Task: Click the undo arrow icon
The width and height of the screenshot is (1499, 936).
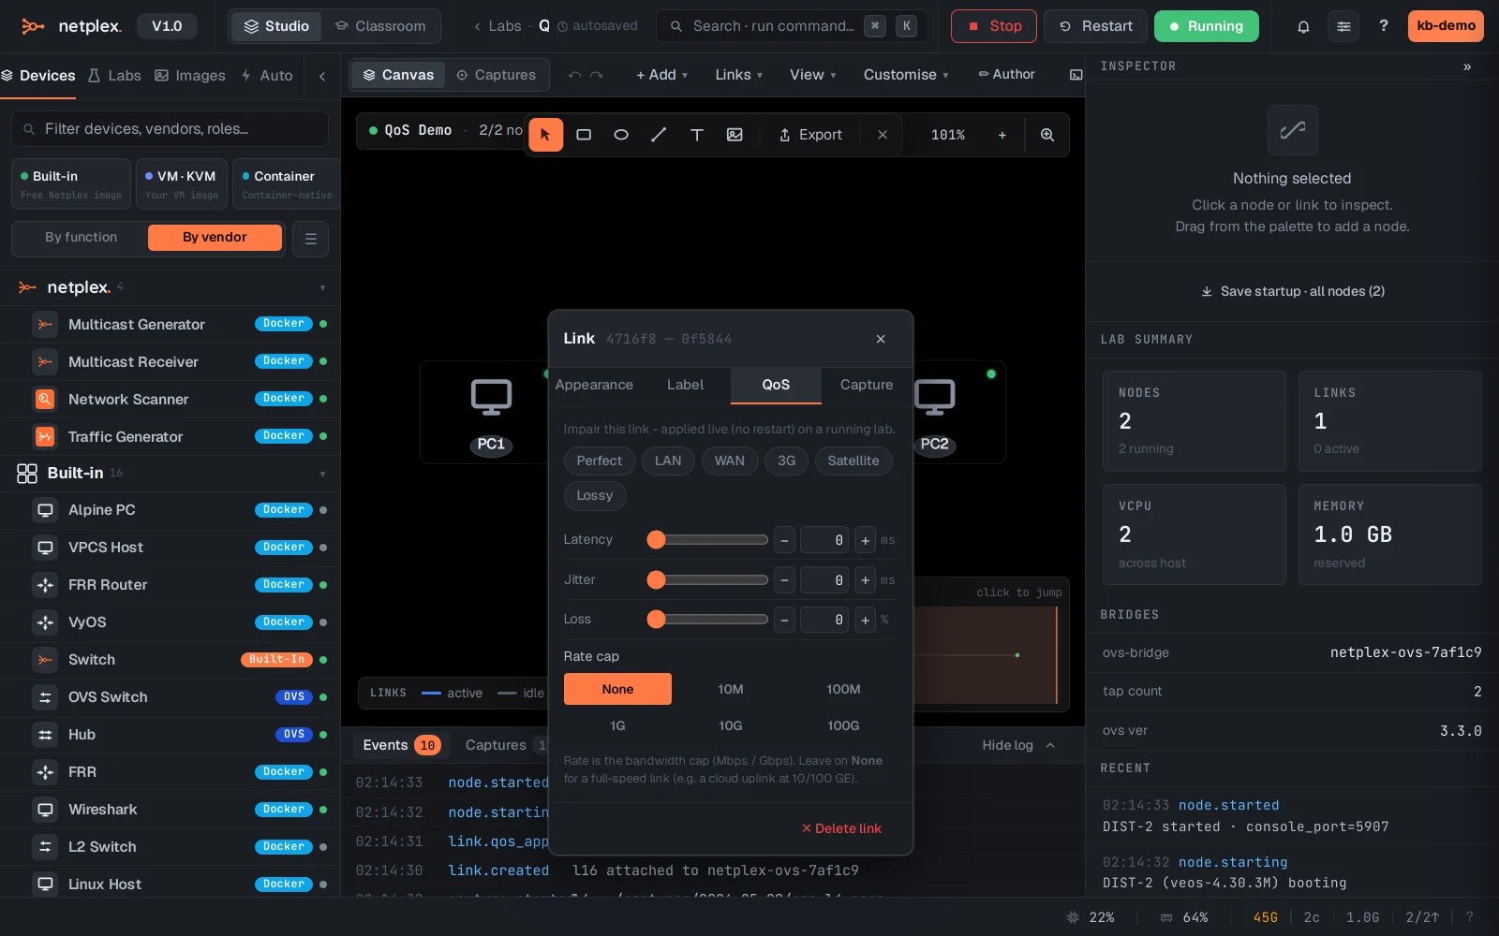Action: [574, 75]
